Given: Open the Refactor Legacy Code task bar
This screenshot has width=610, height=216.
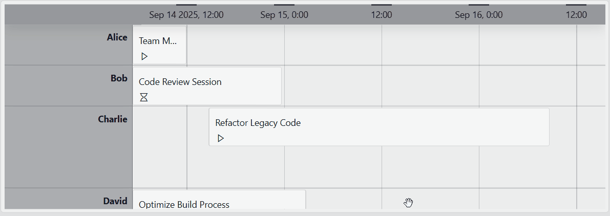Looking at the screenshot, I should pos(379,127).
